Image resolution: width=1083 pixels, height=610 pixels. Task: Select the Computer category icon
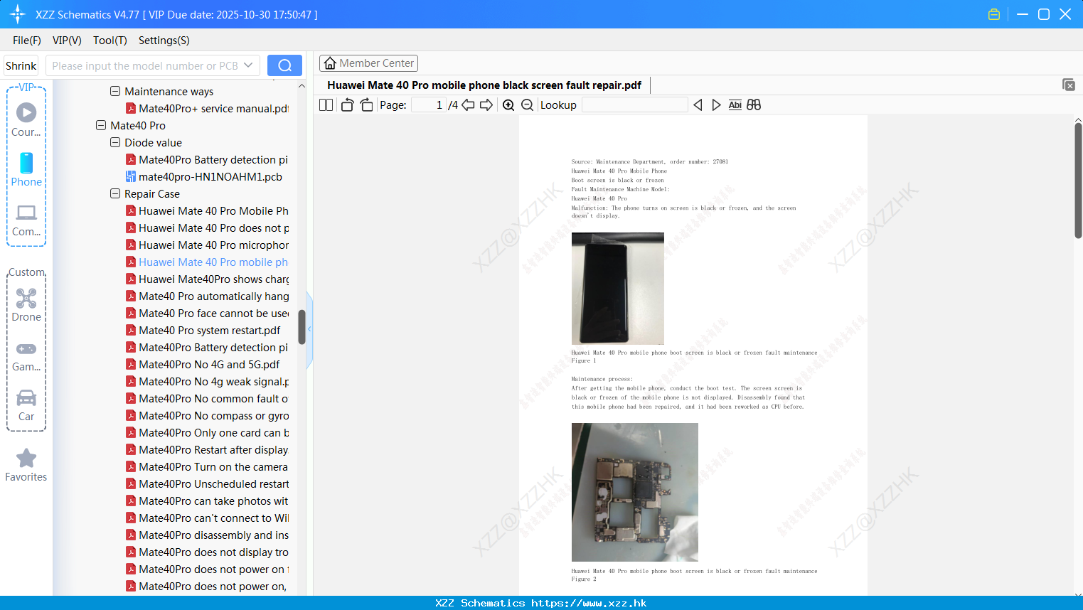point(26,220)
